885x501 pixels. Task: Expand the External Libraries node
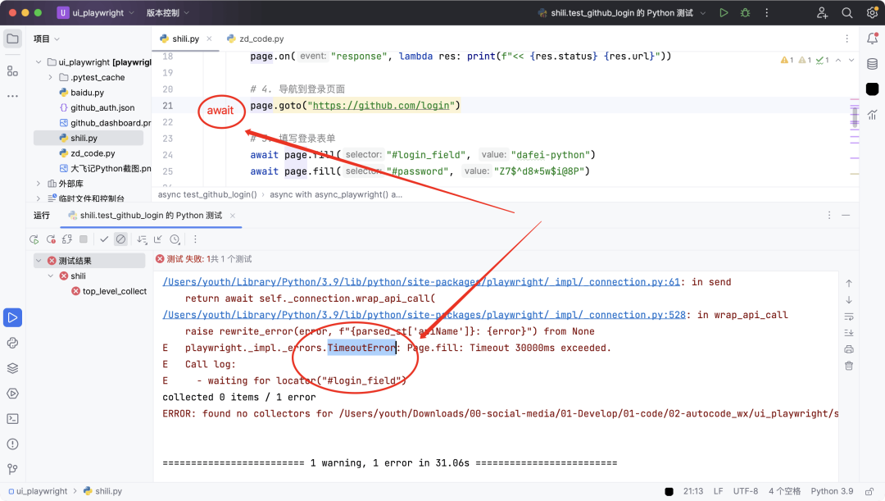(39, 184)
